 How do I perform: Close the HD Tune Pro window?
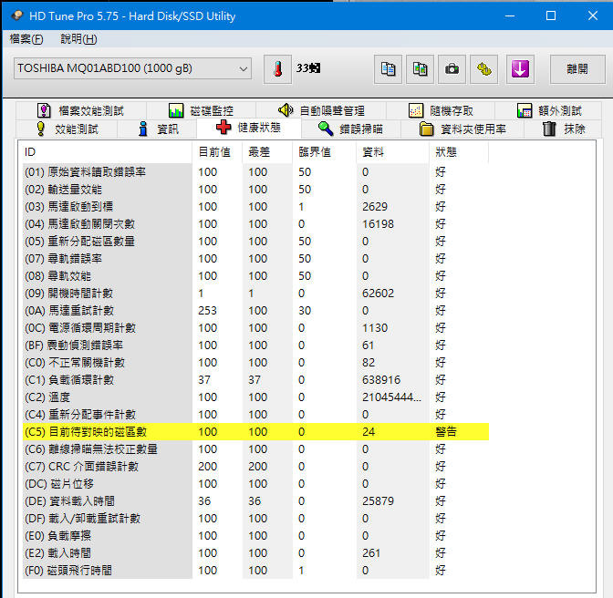pos(593,15)
